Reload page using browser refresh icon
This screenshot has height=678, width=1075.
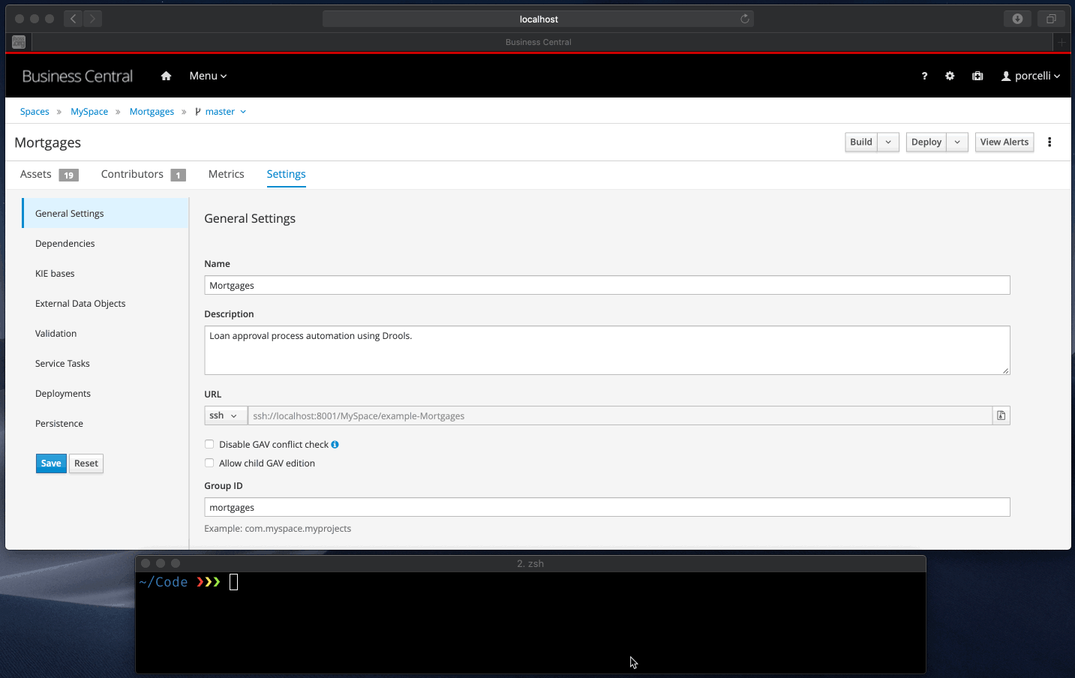pyautogui.click(x=745, y=19)
